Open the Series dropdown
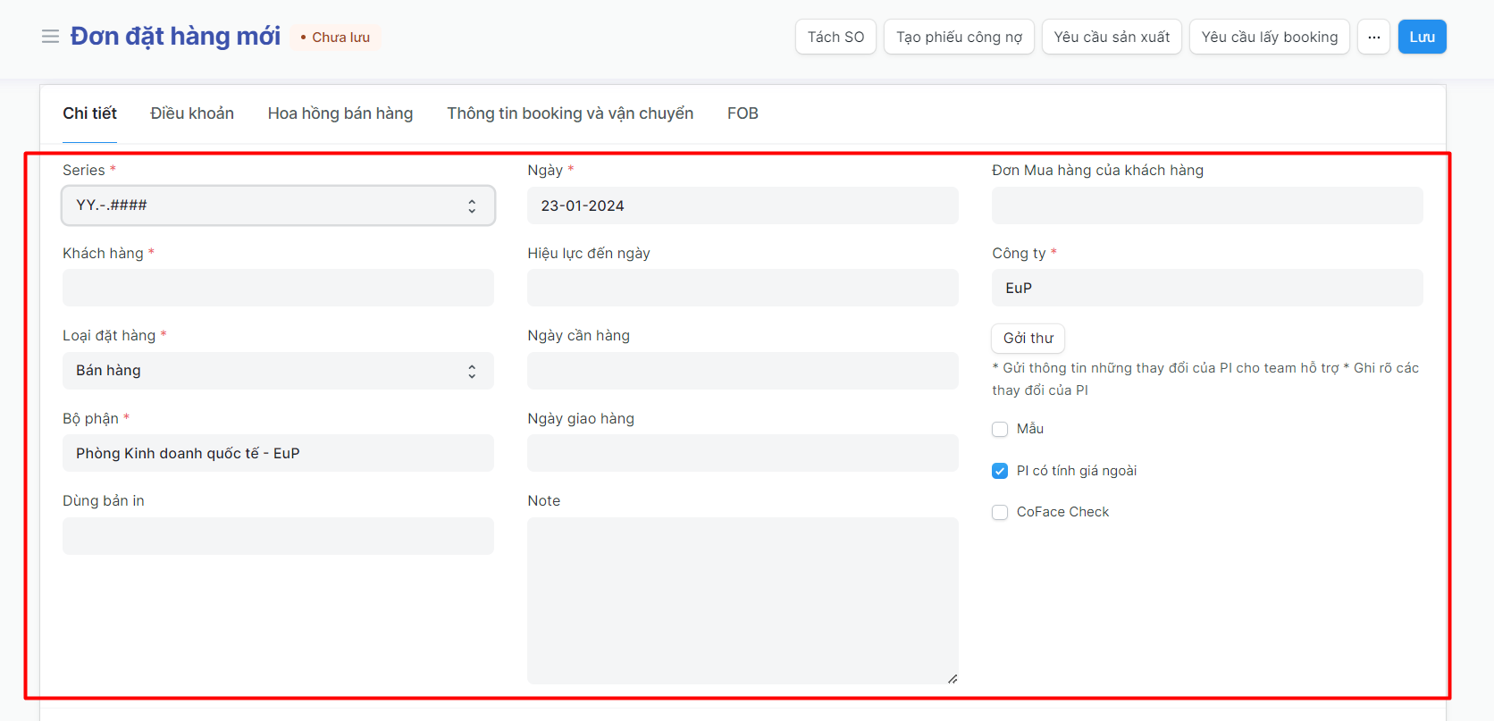This screenshot has width=1494, height=721. [x=278, y=205]
